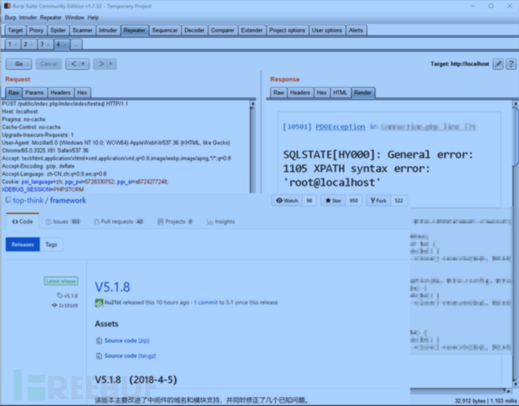Switch to the Sequencer tab
Screen dimensions: 519x406
pyautogui.click(x=165, y=30)
